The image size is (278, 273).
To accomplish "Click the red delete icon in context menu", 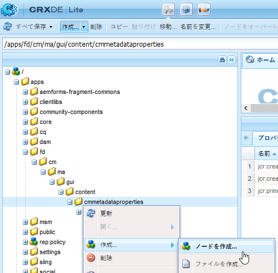I will (91, 258).
